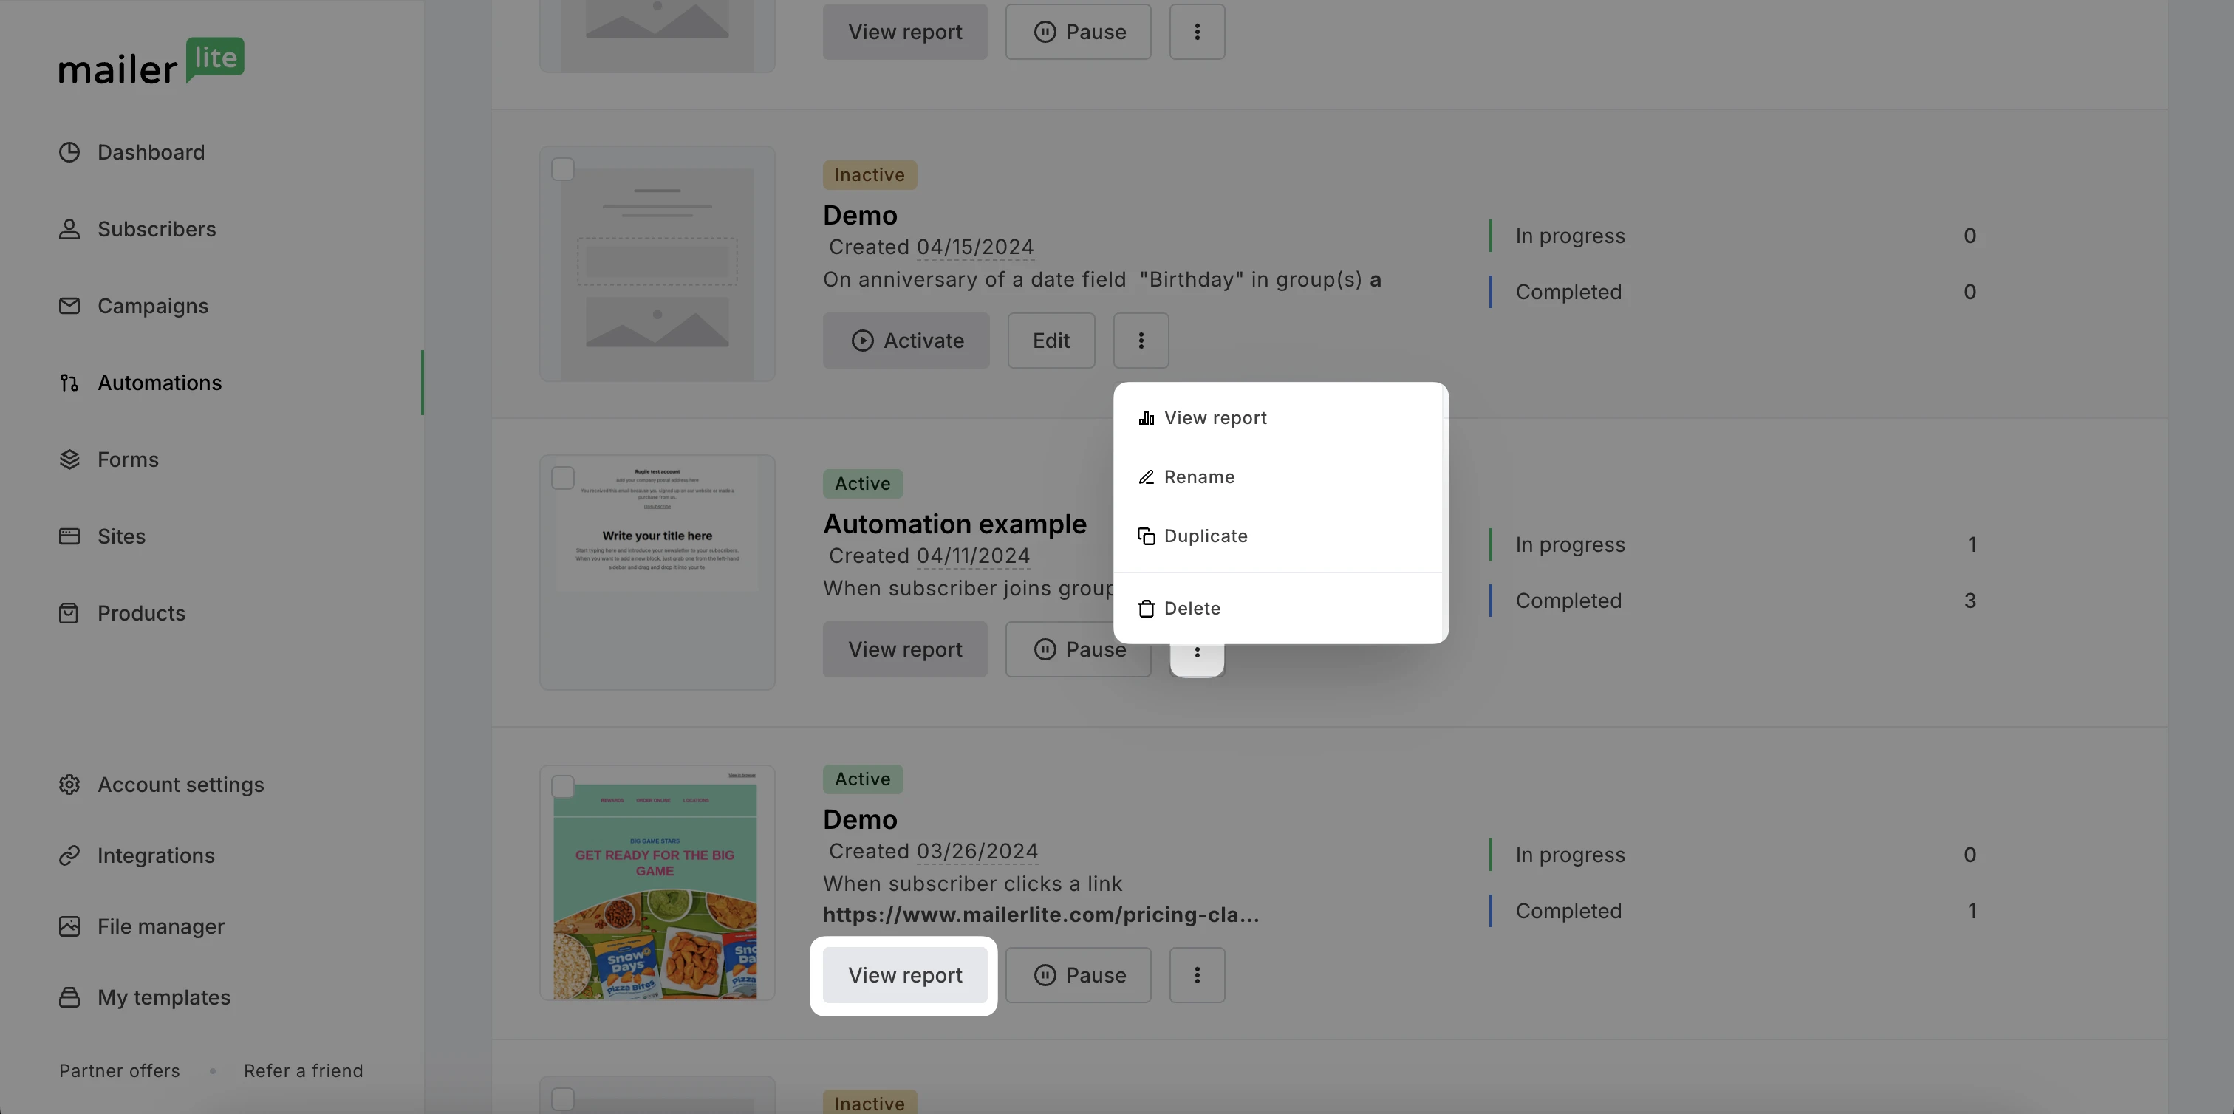Open the Automation example title

pyautogui.click(x=954, y=524)
